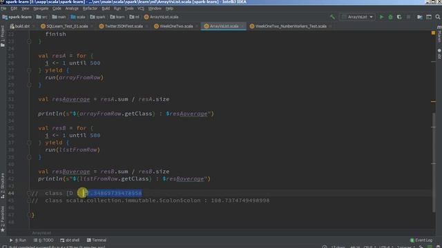Switch to TwitterJSONTest.scala tab
442x248 pixels.
tap(124, 26)
